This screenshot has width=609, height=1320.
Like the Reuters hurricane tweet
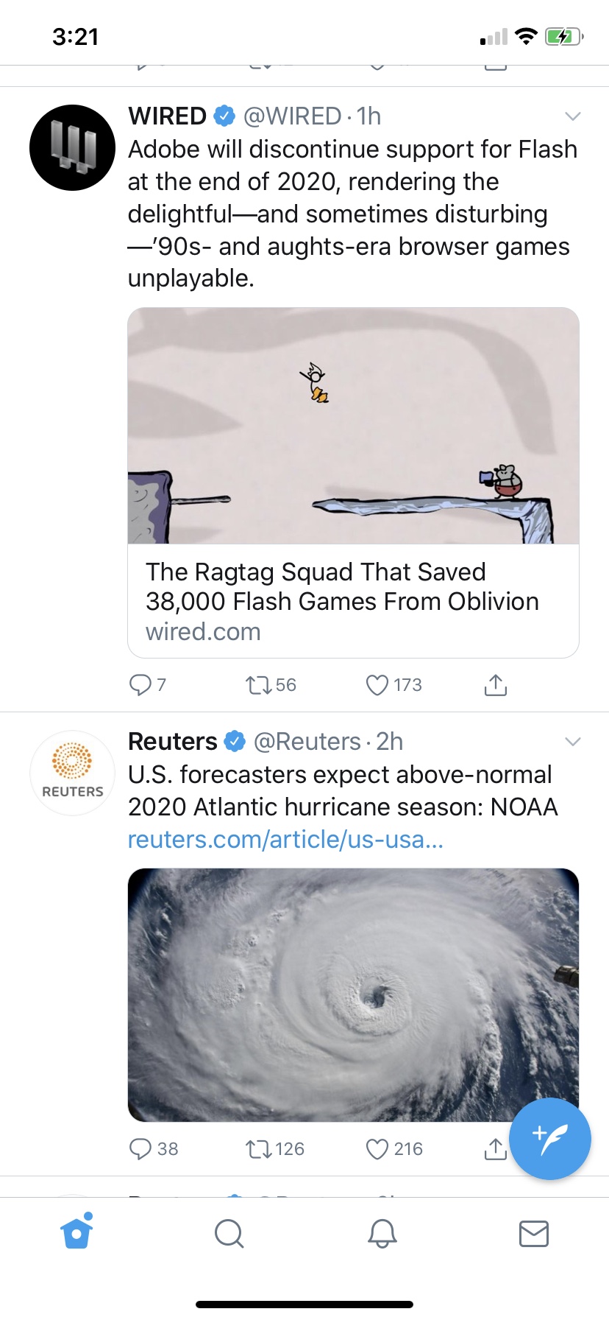[377, 1149]
